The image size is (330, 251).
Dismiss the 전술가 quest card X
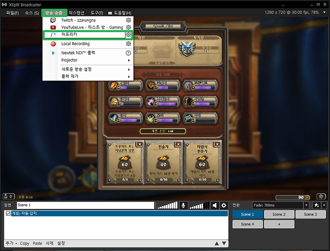pyautogui.click(x=178, y=144)
